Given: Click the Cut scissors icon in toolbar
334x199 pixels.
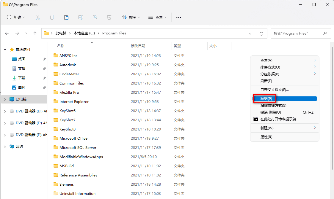Looking at the screenshot, I should [x=38, y=17].
